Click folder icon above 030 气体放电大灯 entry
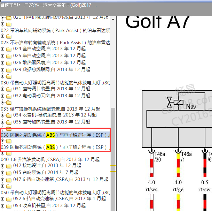Viewport: 212px width, 211px height. [x=9, y=76]
